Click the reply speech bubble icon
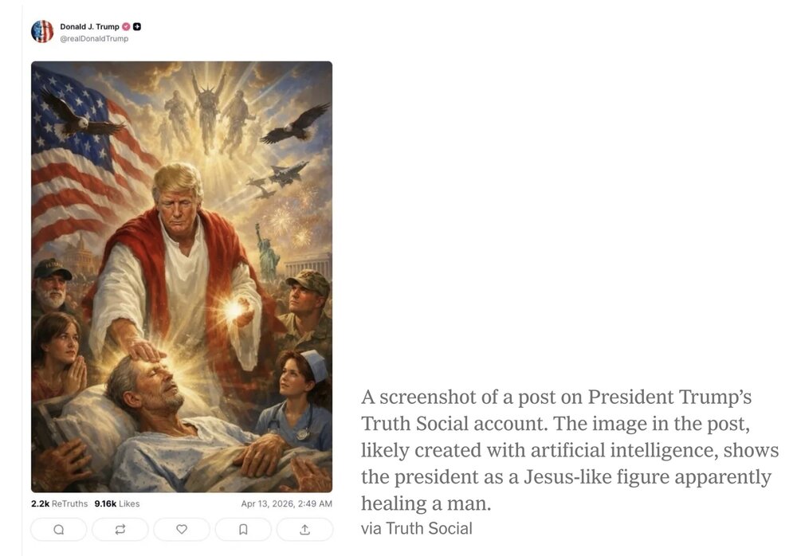Screen dimensions: 797x556 pyautogui.click(x=59, y=529)
